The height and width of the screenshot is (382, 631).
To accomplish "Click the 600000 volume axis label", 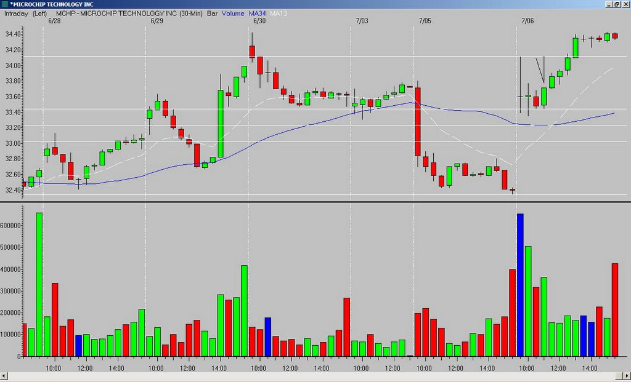I will (11, 226).
